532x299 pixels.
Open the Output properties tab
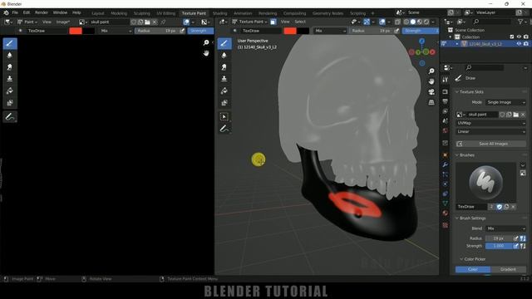tap(446, 101)
